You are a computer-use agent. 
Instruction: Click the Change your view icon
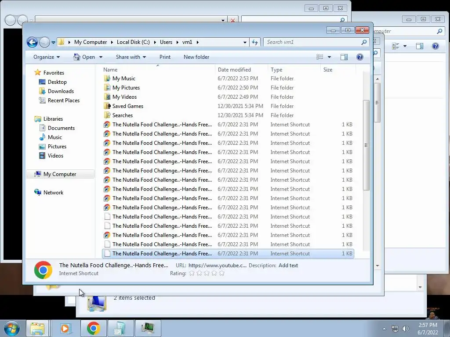pos(320,57)
